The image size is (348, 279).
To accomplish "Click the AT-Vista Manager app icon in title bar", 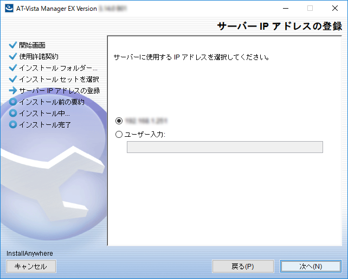I will 9,9.
